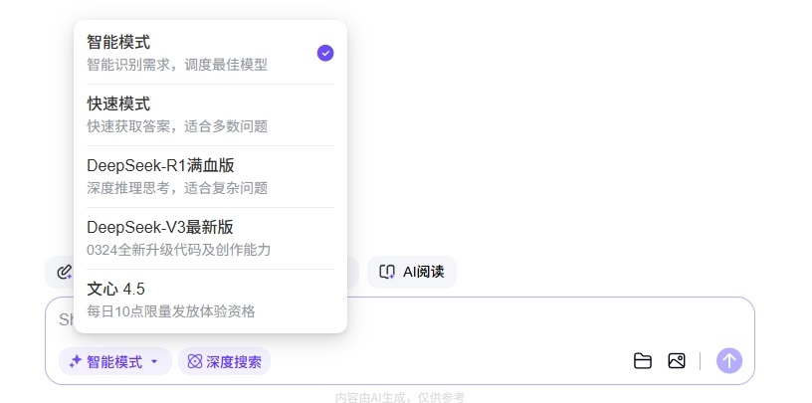Choose DeepSeek-R1满血版 model
812x403 pixels.
pos(210,176)
